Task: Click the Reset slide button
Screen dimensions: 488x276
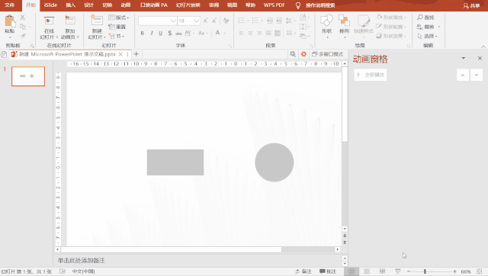Action: pyautogui.click(x=117, y=27)
